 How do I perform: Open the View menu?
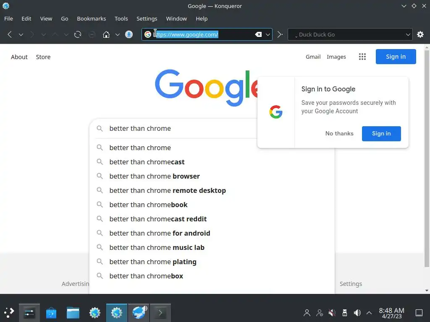point(46,18)
